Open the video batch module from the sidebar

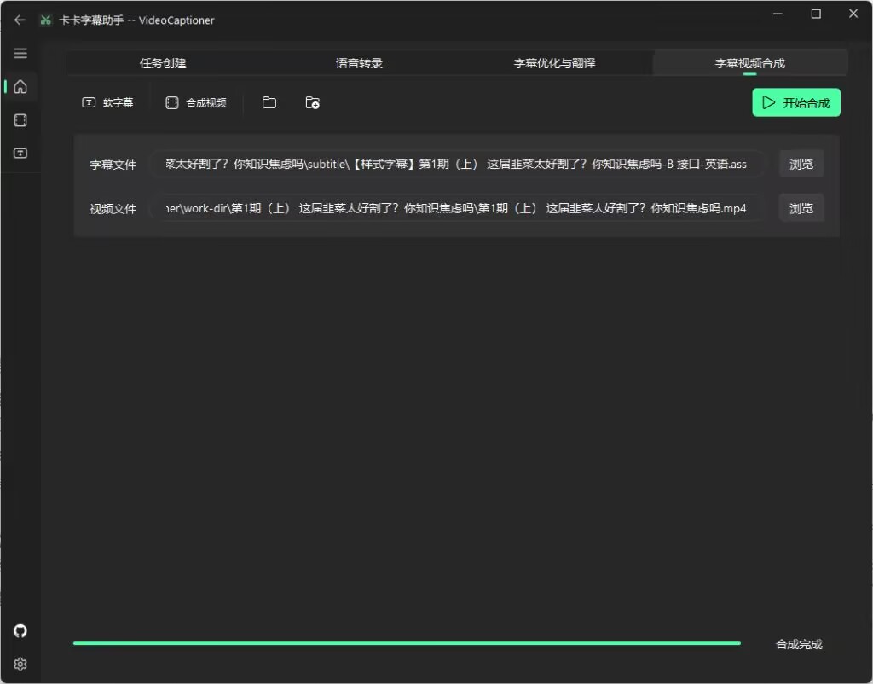(20, 119)
